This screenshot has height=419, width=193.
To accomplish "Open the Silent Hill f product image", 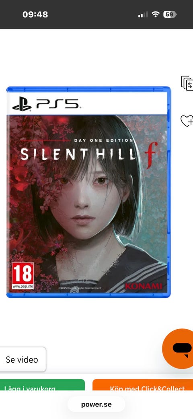I will (x=88, y=192).
